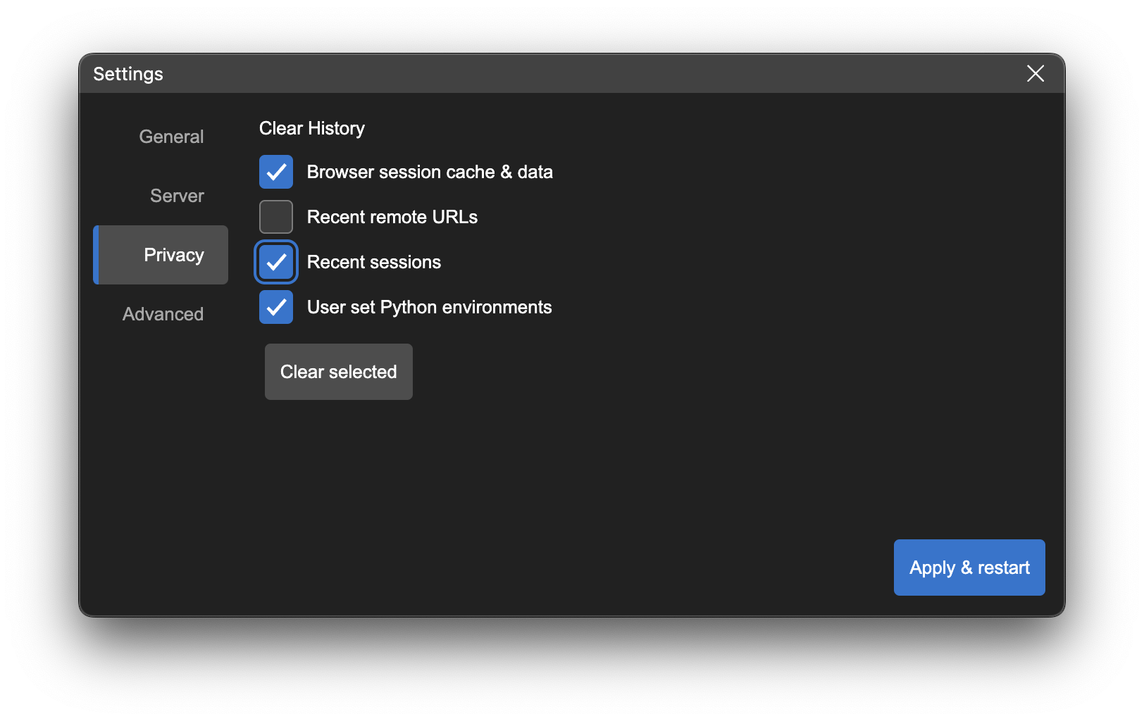Apply settings and restart the app
This screenshot has width=1144, height=721.
[969, 567]
